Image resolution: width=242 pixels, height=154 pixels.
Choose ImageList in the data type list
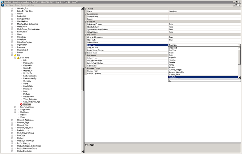(203, 57)
